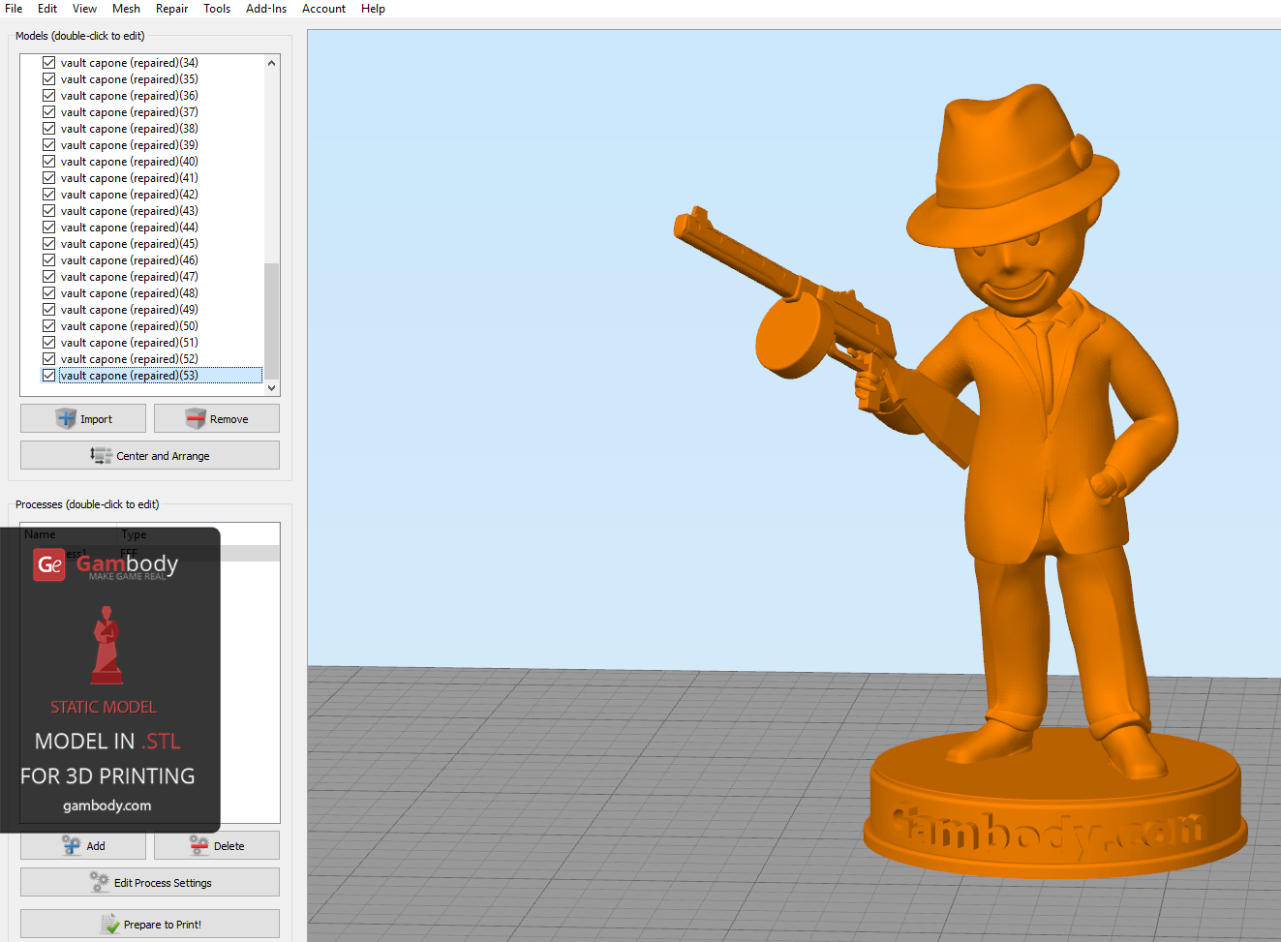1281x942 pixels.
Task: Toggle the vault capone (repaired)(45) checkbox
Action: pos(48,244)
